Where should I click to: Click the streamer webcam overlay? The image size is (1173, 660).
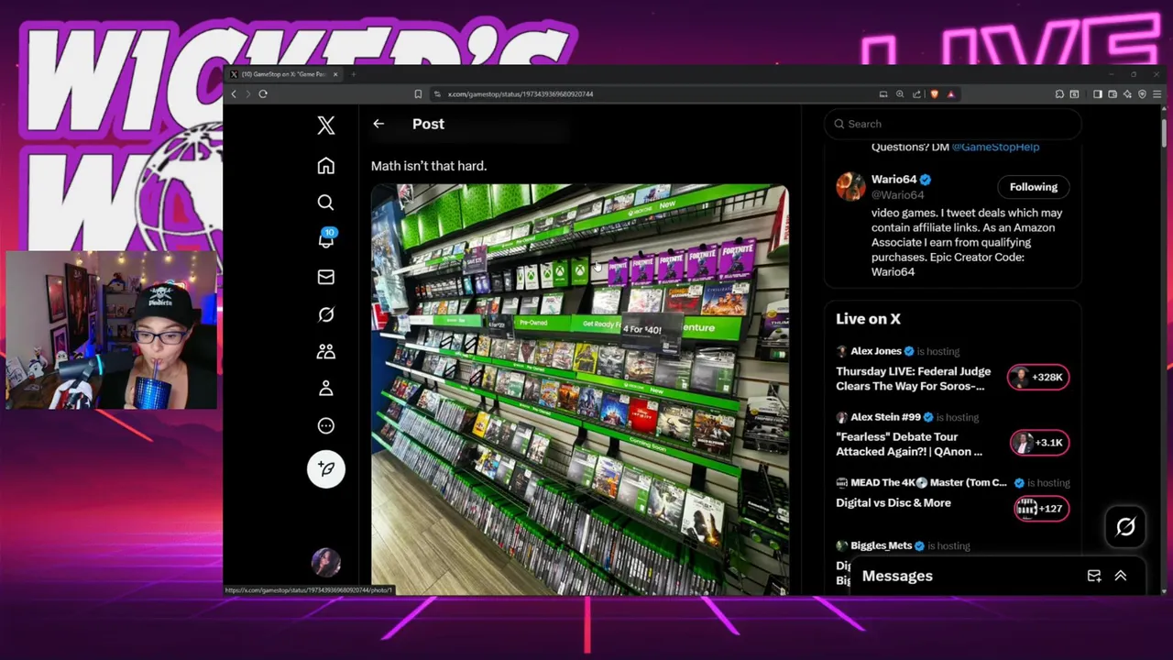pyautogui.click(x=111, y=330)
